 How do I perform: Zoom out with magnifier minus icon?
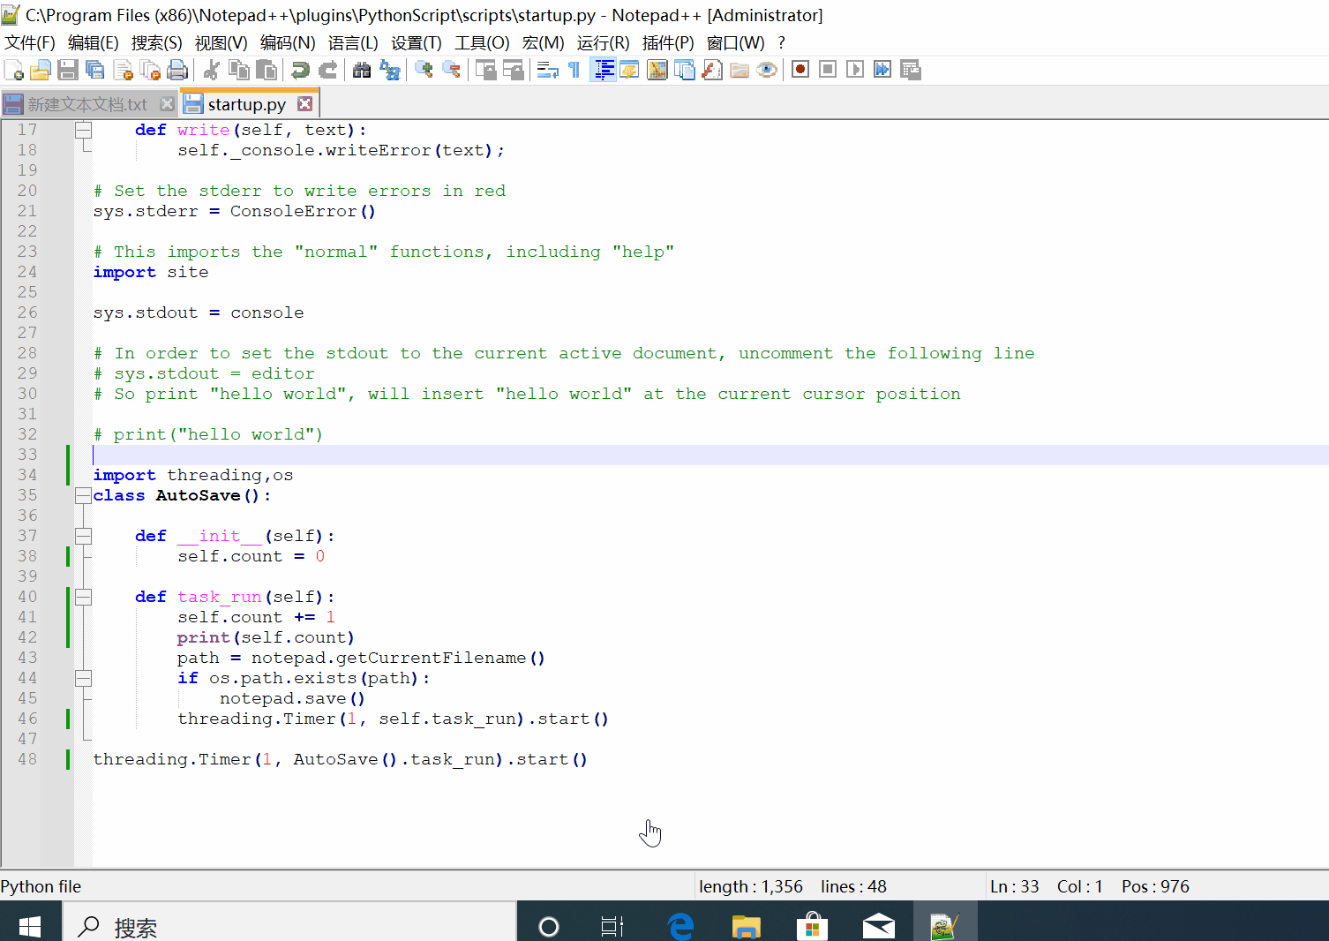click(x=451, y=70)
